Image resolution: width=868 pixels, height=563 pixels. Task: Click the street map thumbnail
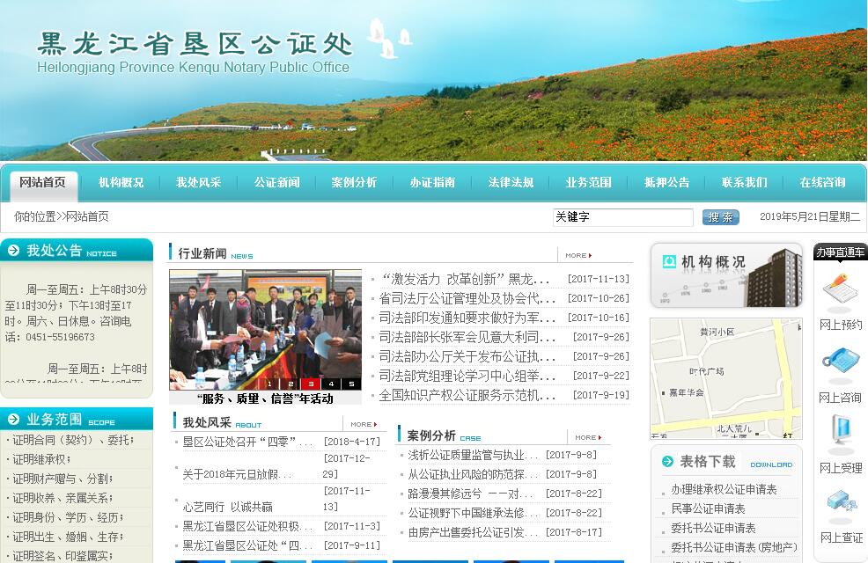tap(725, 378)
